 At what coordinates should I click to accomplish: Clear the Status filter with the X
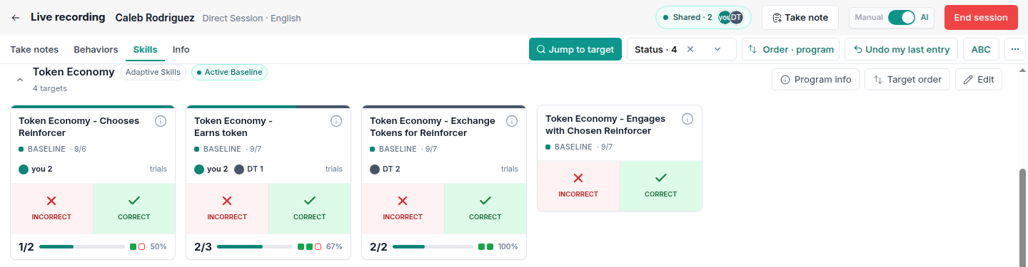(690, 50)
